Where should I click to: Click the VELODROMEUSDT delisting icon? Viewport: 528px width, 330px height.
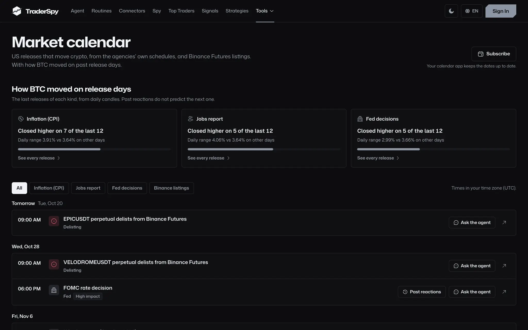pos(54,264)
